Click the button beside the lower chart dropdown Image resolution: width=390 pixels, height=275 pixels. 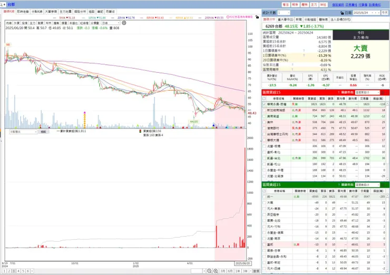tap(43, 132)
